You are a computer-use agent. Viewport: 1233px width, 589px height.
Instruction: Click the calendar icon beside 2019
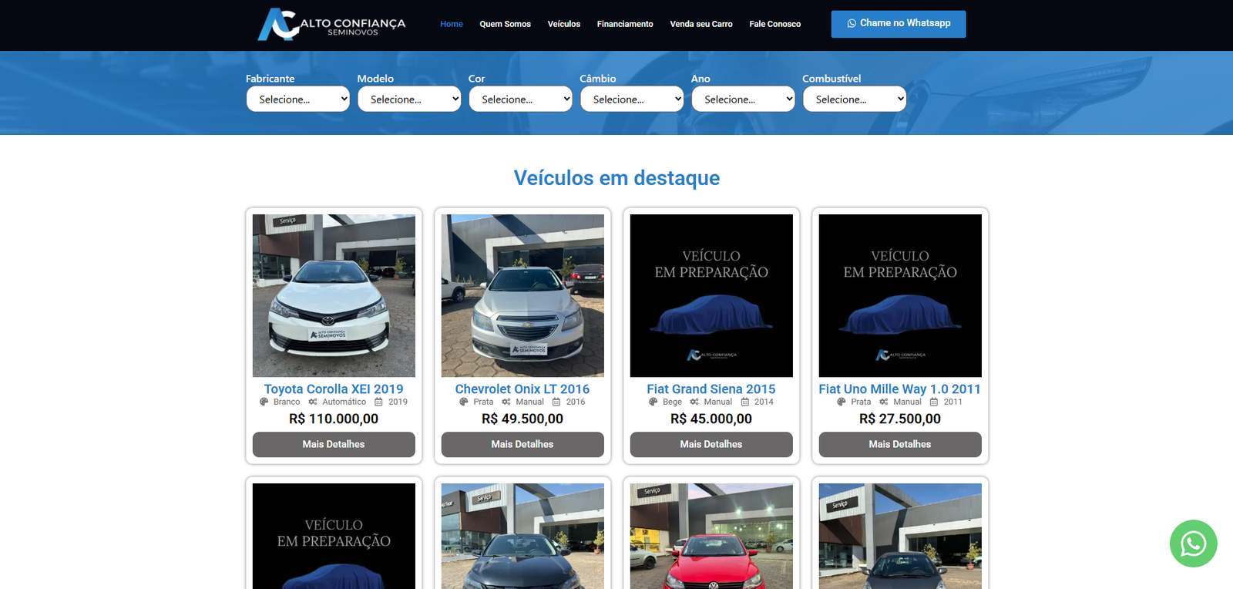[378, 402]
